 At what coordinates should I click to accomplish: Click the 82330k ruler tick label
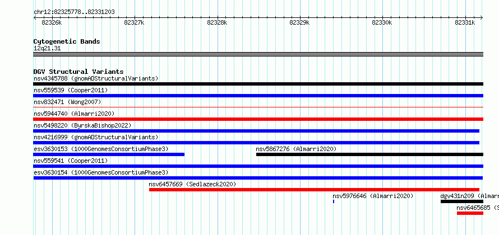pos(382,22)
